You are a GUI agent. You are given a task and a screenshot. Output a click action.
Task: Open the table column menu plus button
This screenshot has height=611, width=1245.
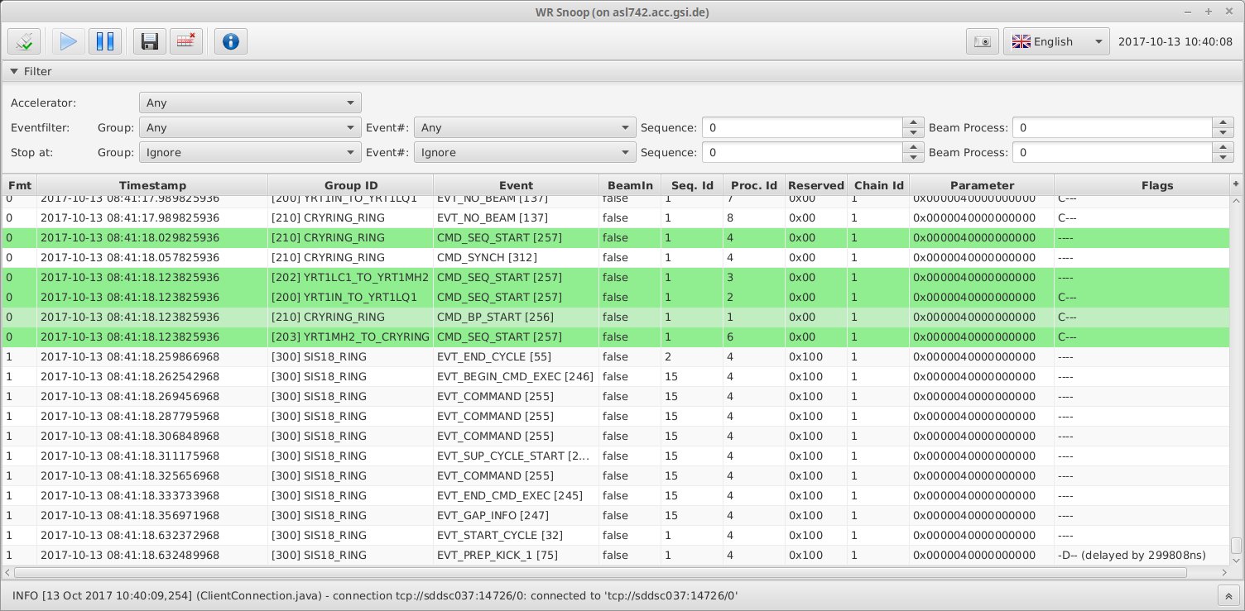click(x=1236, y=184)
